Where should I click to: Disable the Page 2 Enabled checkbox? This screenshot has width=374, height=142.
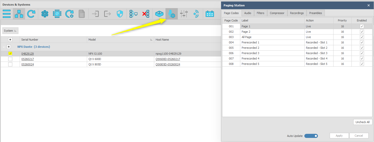click(362, 32)
